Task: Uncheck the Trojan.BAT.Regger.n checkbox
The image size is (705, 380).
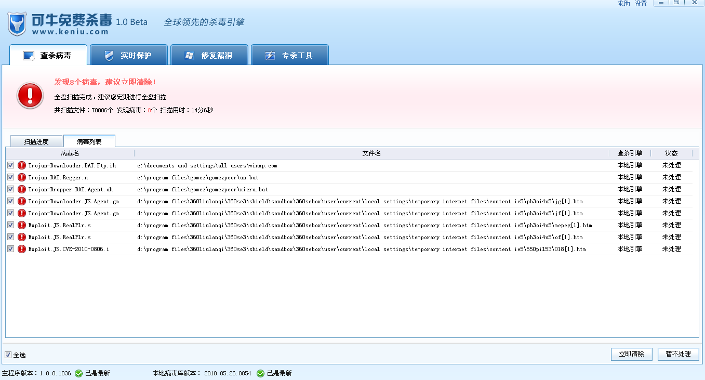Action: (x=11, y=177)
